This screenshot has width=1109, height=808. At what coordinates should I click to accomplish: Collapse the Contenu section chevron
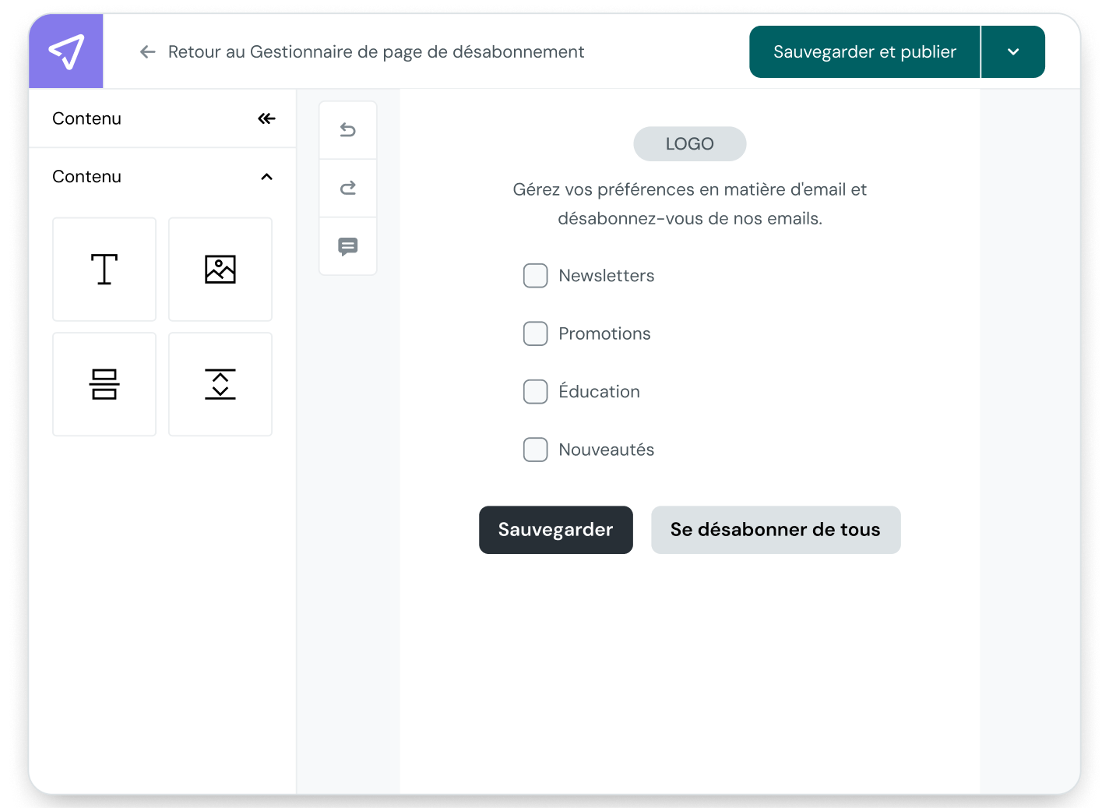[266, 177]
